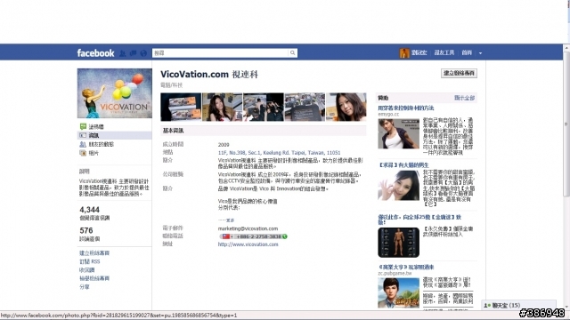570x320 pixels.
Task: Click the 4,344 likes count
Action: pos(89,210)
